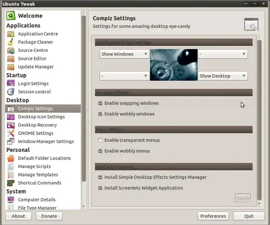Viewport: 270px width, 225px height.
Task: Click the Manage Templates icon
Action: pyautogui.click(x=10, y=174)
